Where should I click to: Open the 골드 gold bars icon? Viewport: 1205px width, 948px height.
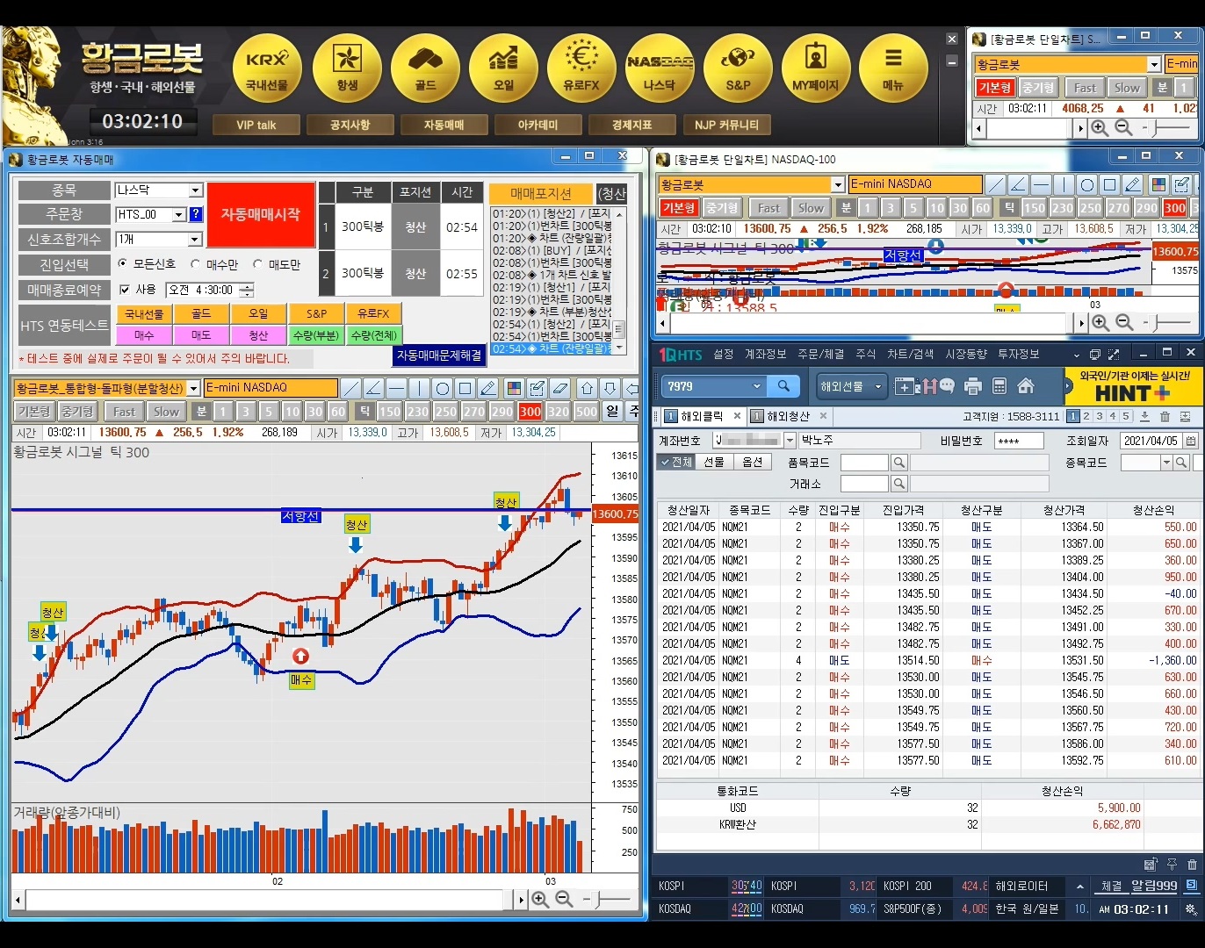[x=425, y=68]
